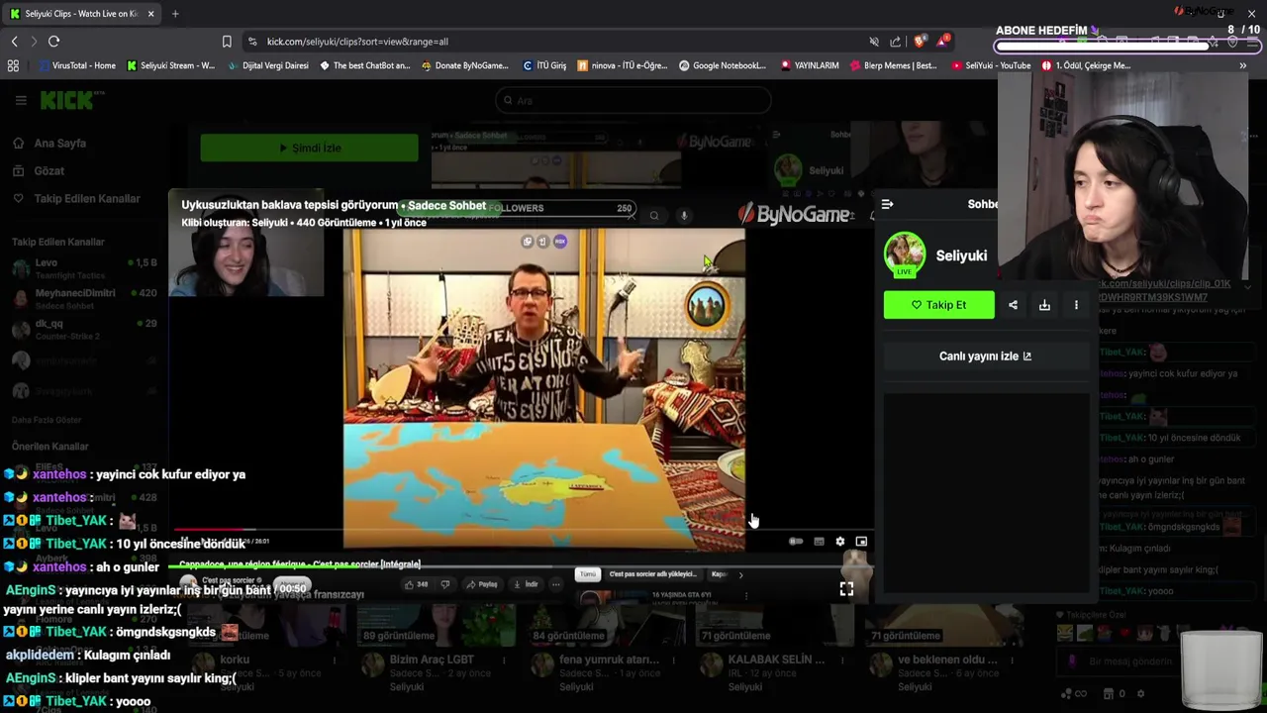Advance the filter chips with right chevron

[x=740, y=574]
